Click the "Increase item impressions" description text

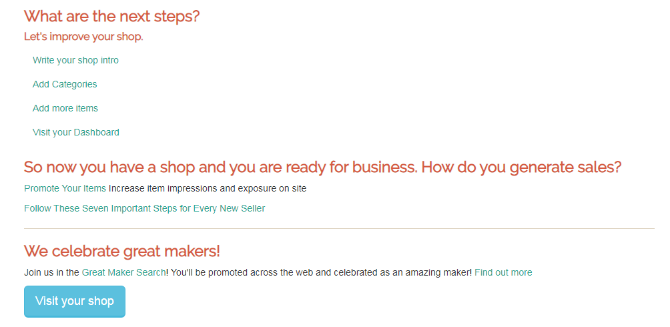[x=163, y=188]
